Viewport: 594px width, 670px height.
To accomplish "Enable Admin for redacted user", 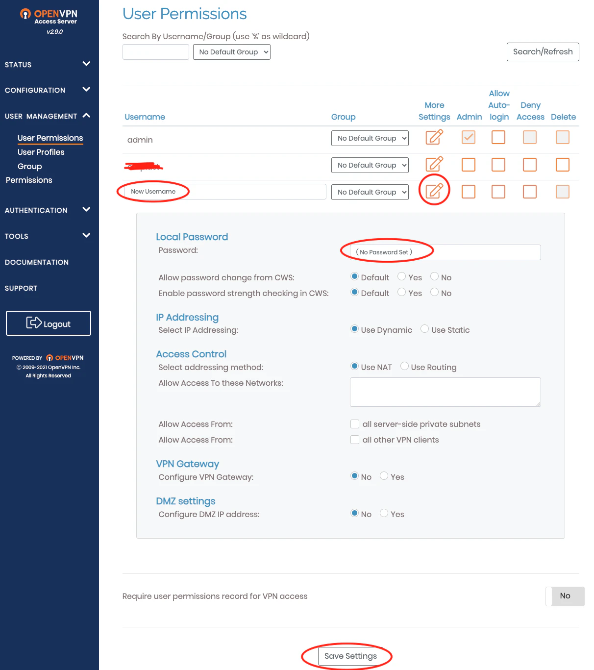I will coord(469,165).
